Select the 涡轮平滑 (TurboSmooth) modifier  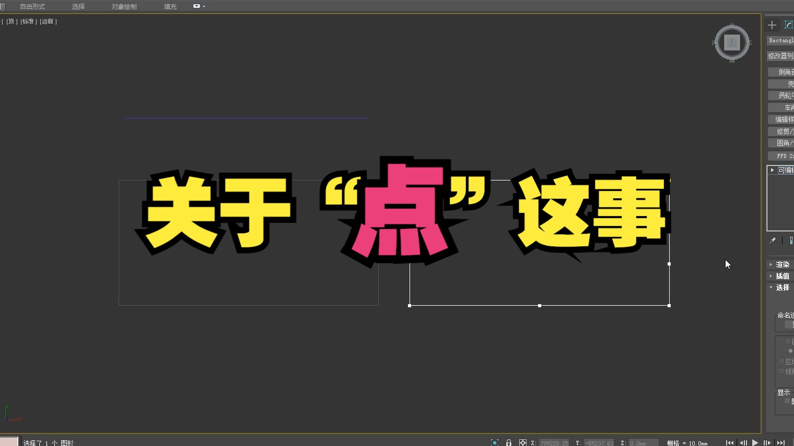(x=782, y=95)
